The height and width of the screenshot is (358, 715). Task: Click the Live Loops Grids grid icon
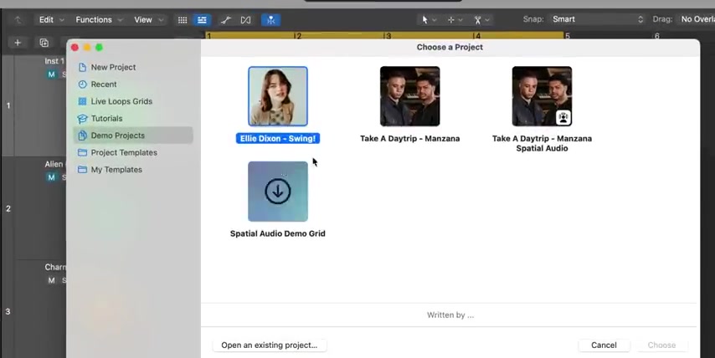[x=82, y=101]
